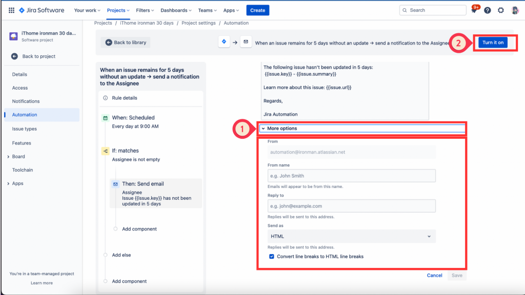525x295 pixels.
Task: Expand the Apps sidebar item
Action: pyautogui.click(x=8, y=184)
